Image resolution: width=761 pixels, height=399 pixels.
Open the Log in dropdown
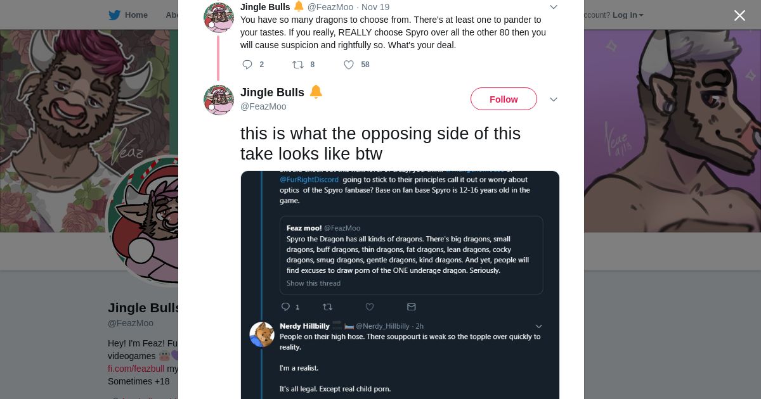[x=627, y=15]
